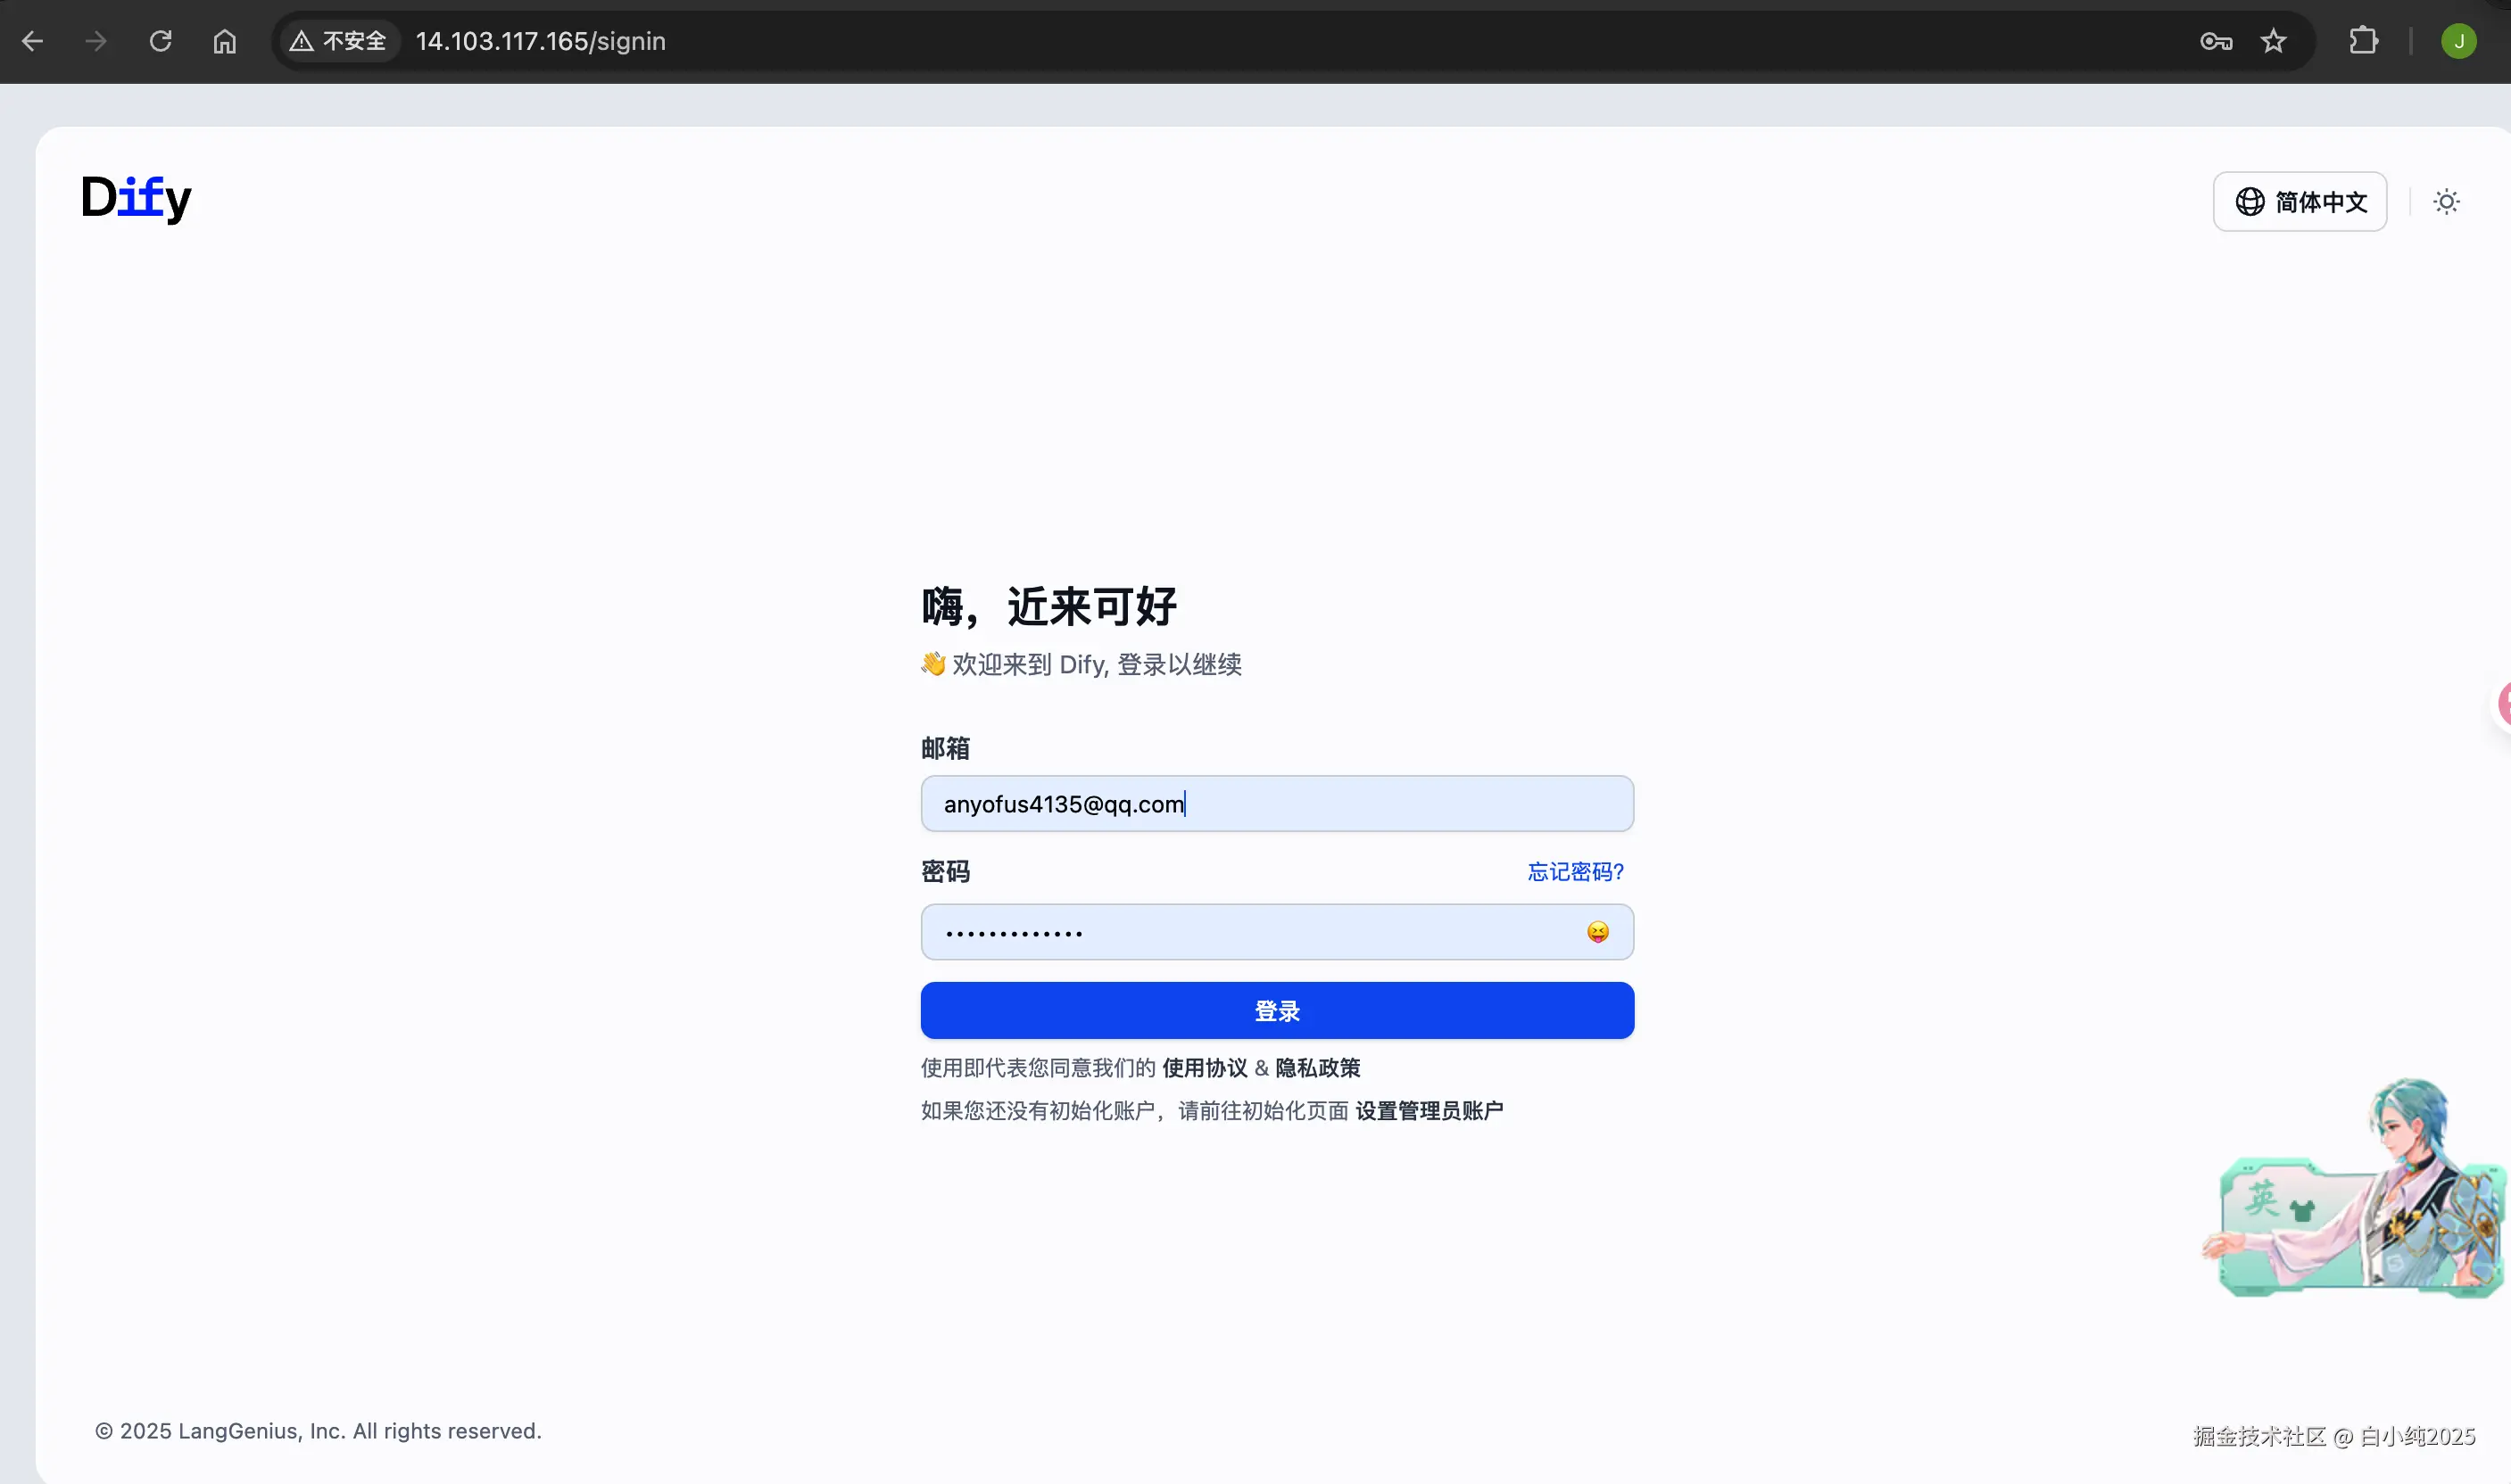Open the 使用协议 terms link
This screenshot has width=2511, height=1484.
[x=1205, y=1068]
